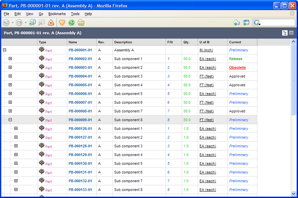298x198 pixels.
Task: Switch to flat list view in the header bar
Action: [291, 33]
